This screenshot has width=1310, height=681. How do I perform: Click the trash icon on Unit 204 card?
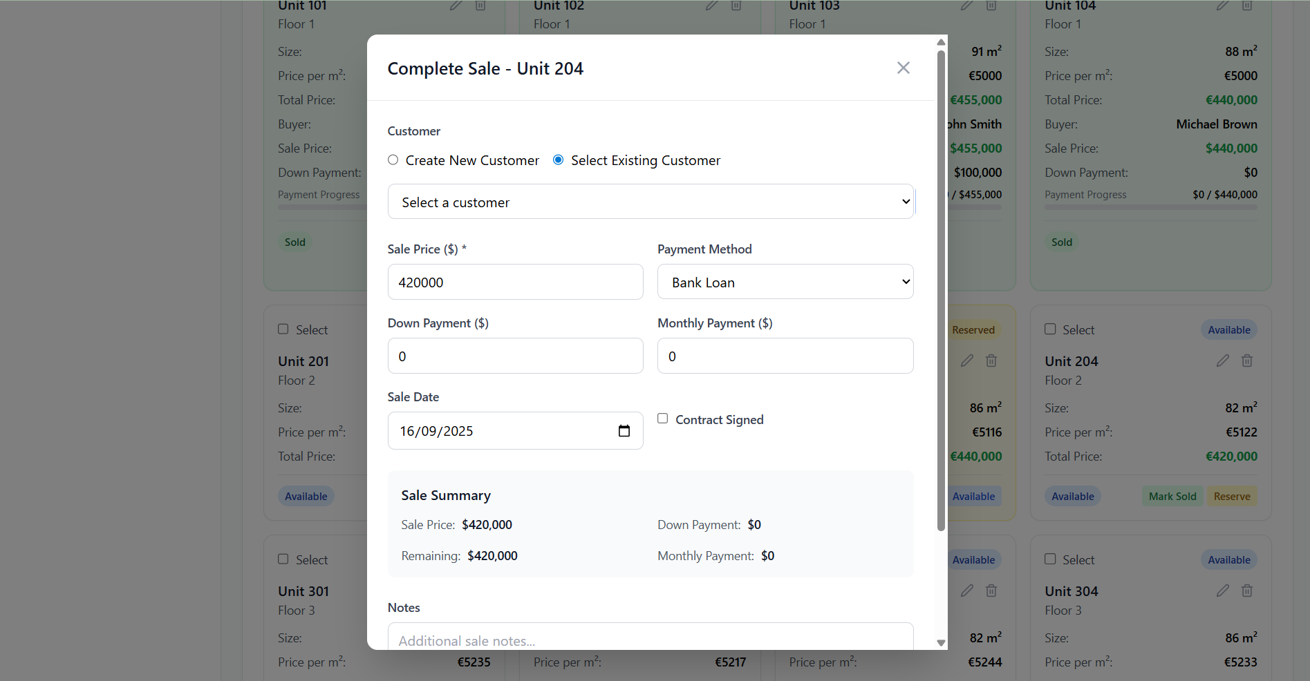coord(1246,361)
